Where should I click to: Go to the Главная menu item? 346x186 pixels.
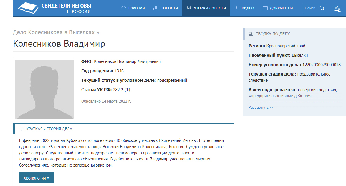(136, 8)
